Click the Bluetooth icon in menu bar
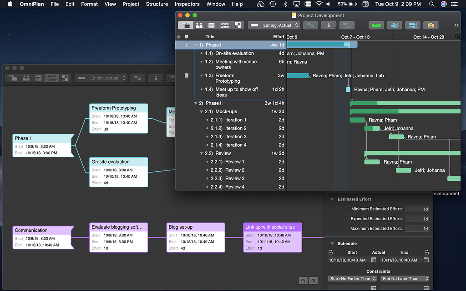This screenshot has height=291, width=466. click(285, 4)
